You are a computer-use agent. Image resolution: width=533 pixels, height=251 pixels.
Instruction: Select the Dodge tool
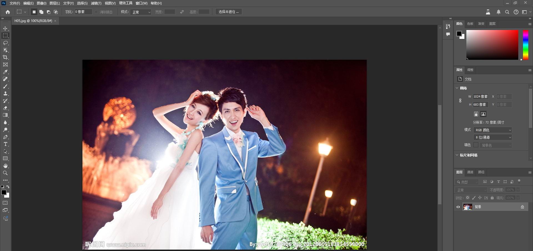point(5,130)
